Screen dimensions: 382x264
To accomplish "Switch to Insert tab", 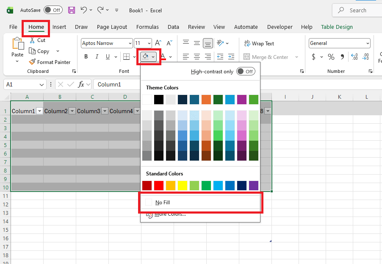I will [59, 27].
